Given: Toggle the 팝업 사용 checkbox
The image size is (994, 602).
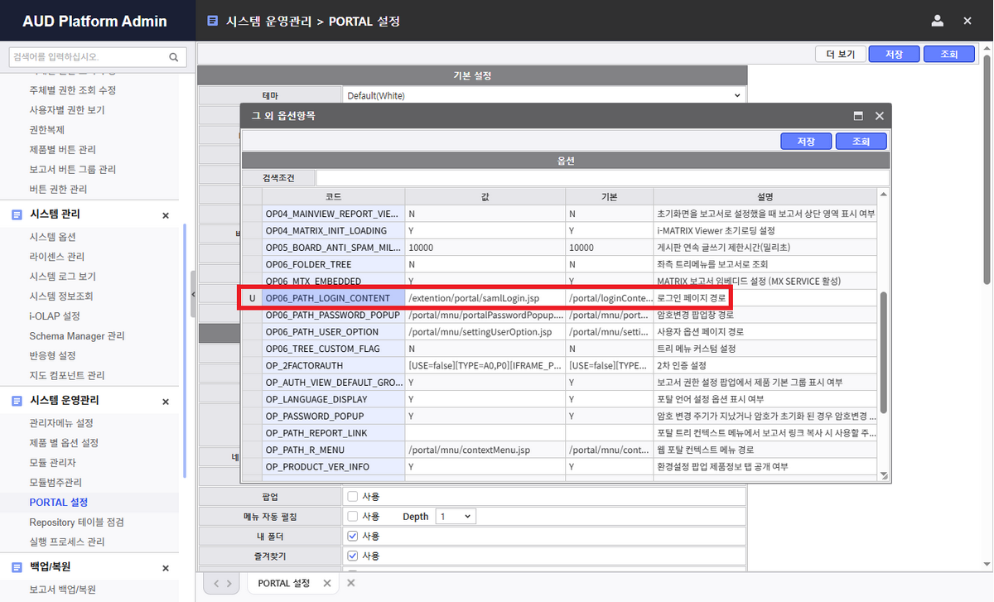Looking at the screenshot, I should [353, 497].
